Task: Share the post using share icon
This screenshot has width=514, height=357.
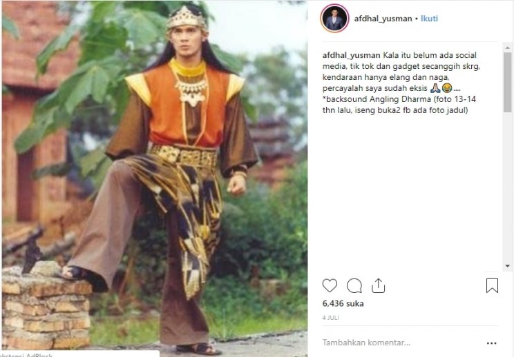Action: click(378, 285)
